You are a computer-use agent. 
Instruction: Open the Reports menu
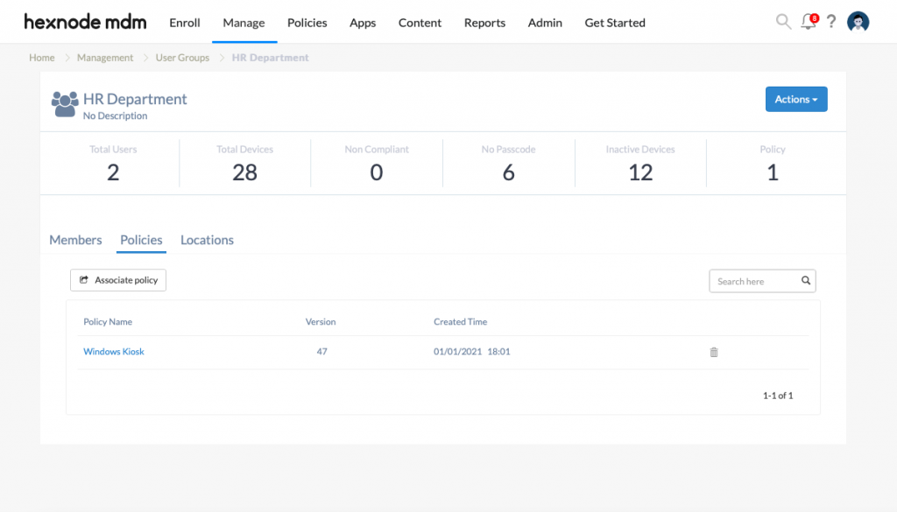click(484, 23)
